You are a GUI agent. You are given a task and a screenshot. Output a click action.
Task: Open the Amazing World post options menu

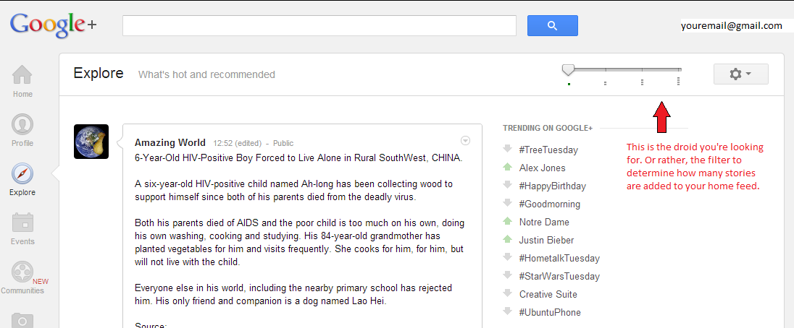466,140
